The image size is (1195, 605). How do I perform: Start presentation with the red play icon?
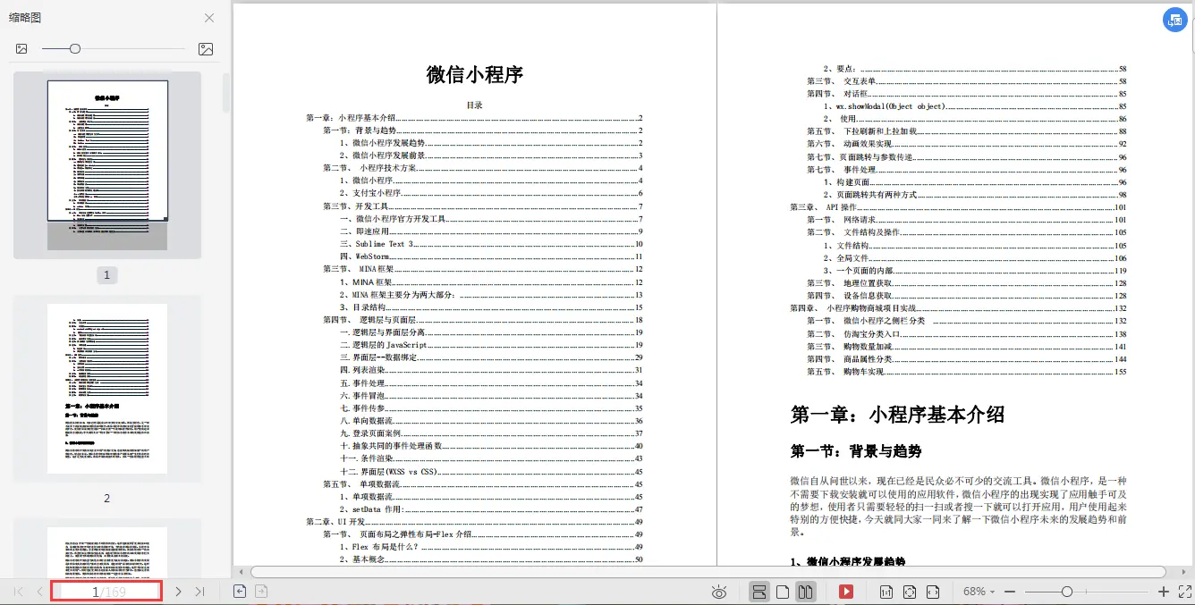pyautogui.click(x=847, y=591)
